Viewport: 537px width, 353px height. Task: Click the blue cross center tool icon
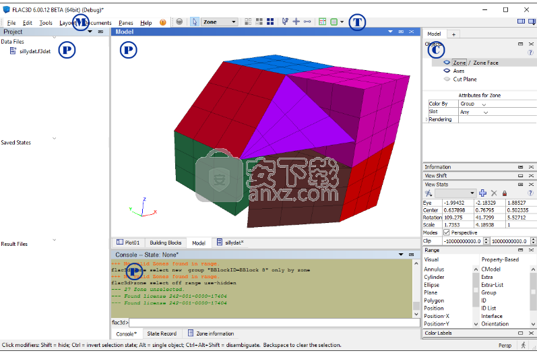(296, 22)
